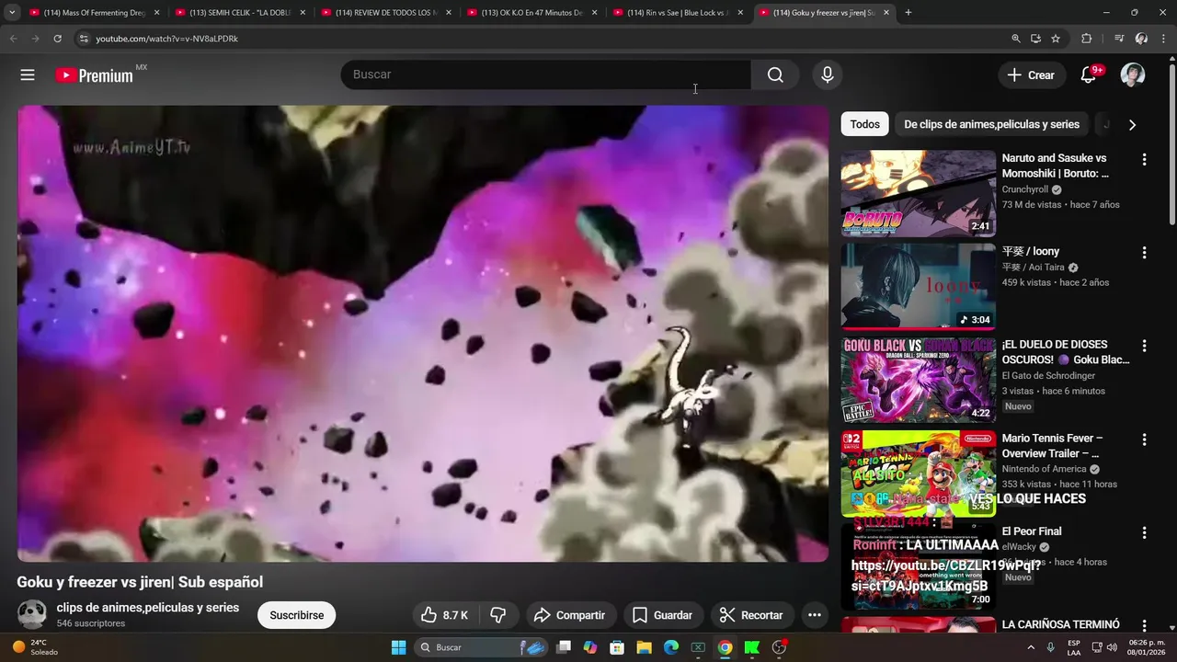This screenshot has width=1177, height=662.
Task: Select the Todos filter chip
Action: pos(864,124)
